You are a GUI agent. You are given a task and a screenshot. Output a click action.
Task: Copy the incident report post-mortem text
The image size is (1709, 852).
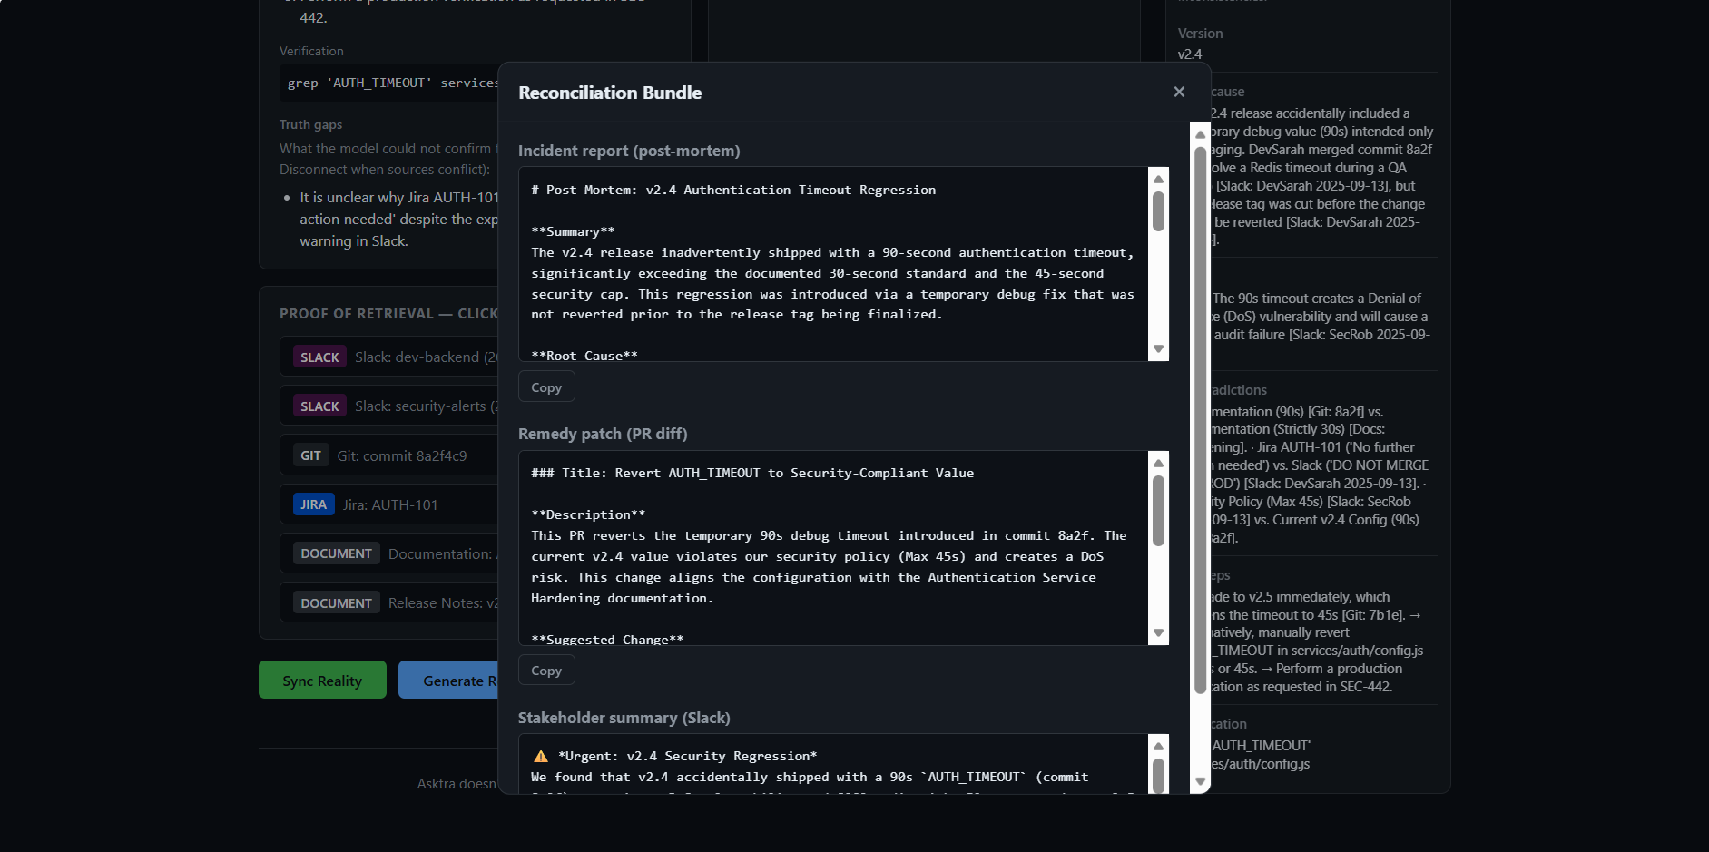click(x=546, y=387)
